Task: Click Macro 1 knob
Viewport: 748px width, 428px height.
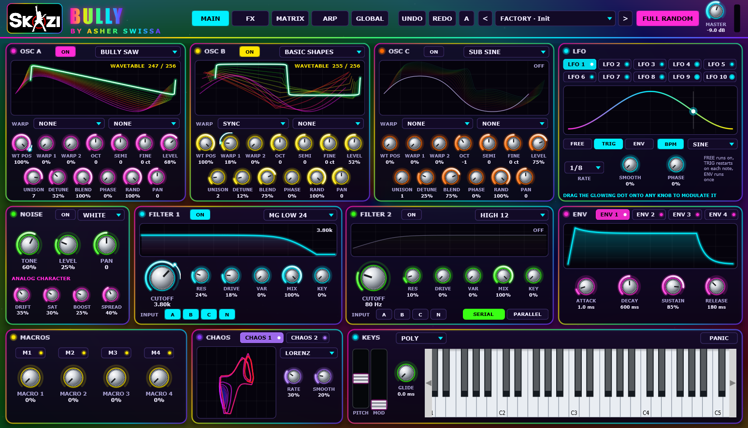Action: (x=30, y=378)
